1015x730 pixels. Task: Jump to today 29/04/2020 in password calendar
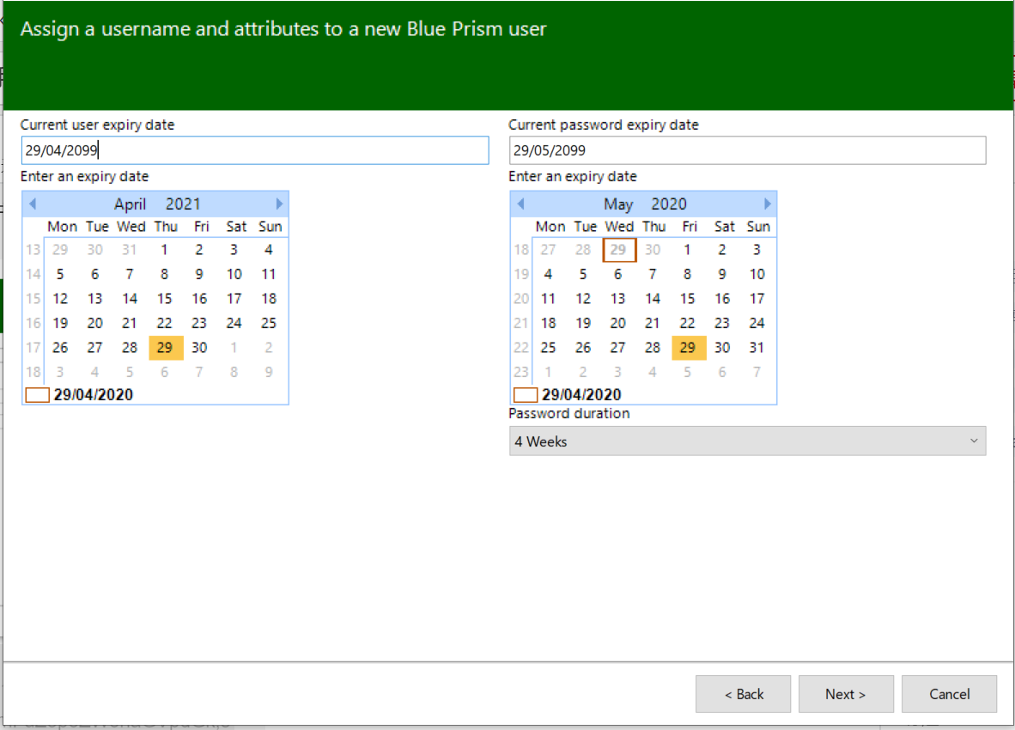567,395
